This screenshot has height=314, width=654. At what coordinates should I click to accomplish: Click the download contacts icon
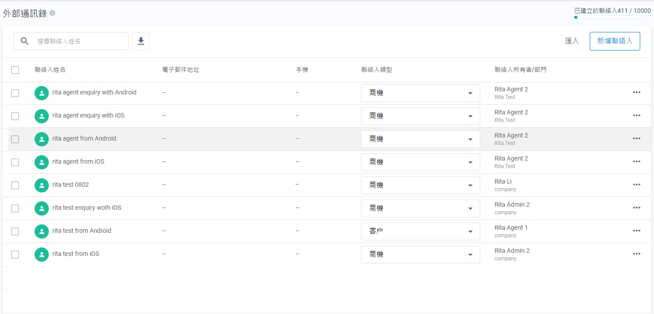click(141, 41)
